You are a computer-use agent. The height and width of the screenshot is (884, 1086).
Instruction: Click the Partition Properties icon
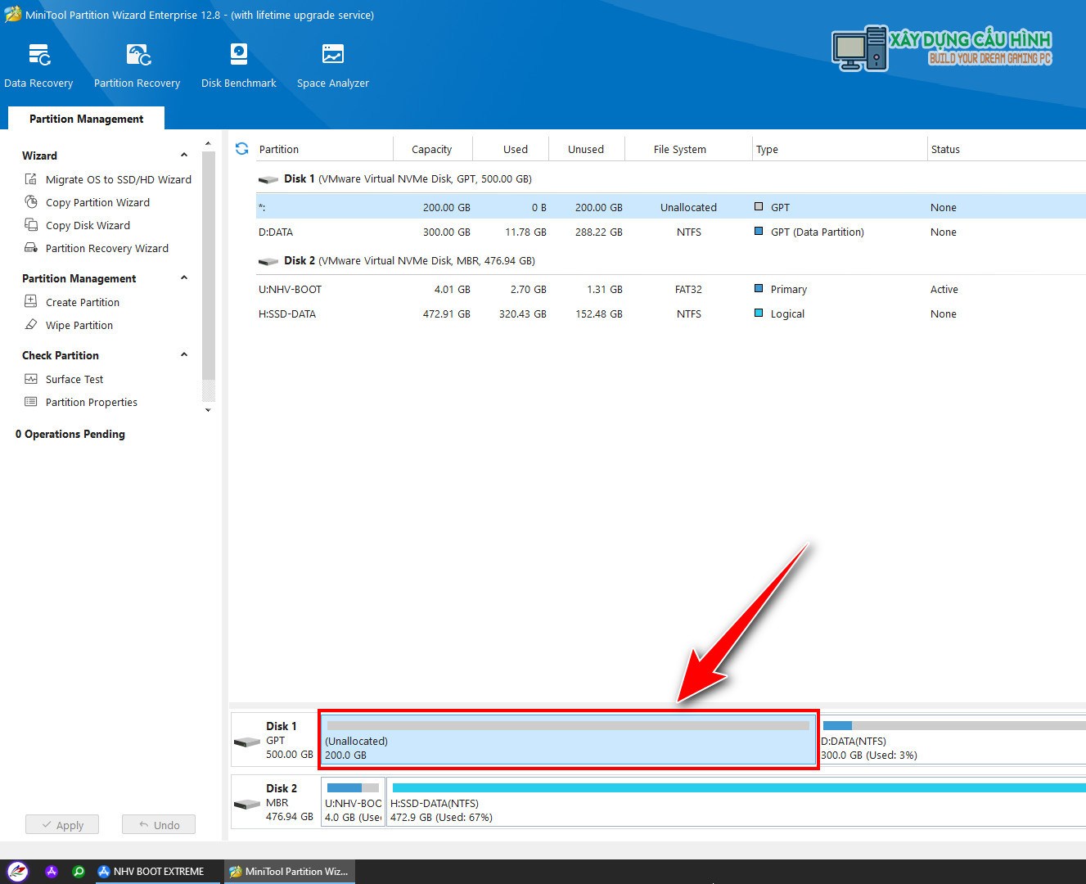[x=31, y=402]
